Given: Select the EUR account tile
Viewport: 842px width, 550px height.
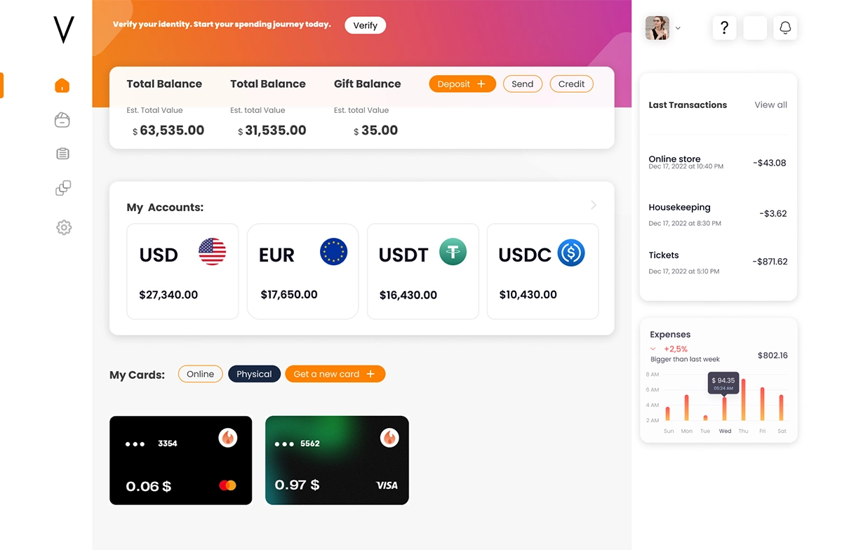Looking at the screenshot, I should pos(303,271).
